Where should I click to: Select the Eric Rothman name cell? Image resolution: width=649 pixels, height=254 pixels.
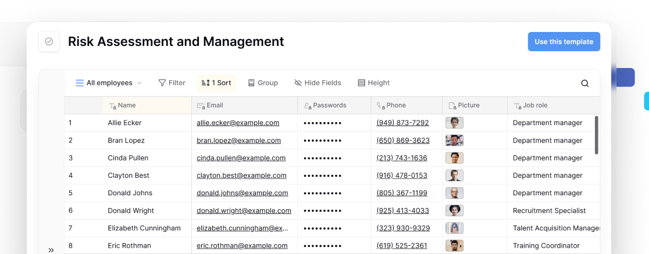(147, 246)
